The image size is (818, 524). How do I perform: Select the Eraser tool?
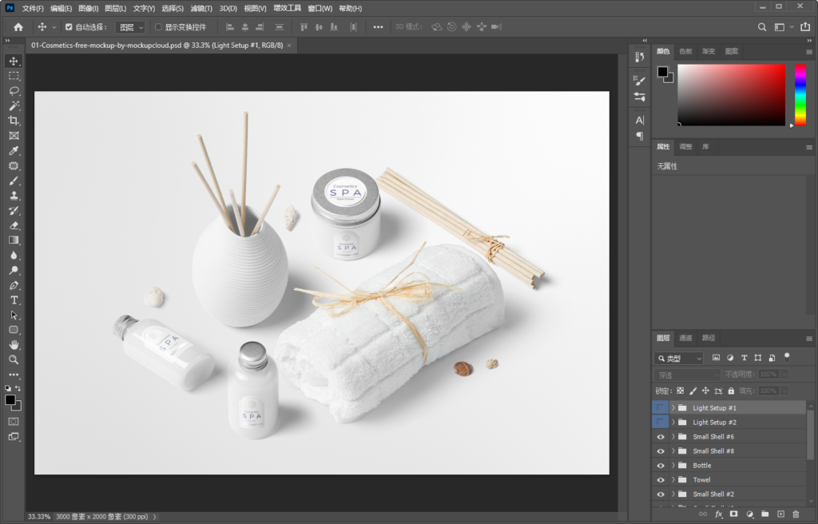(14, 225)
